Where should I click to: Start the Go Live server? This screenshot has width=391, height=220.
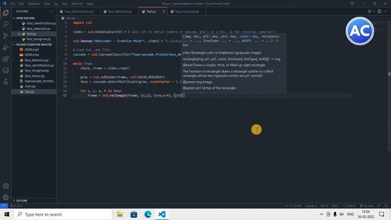(x=367, y=206)
